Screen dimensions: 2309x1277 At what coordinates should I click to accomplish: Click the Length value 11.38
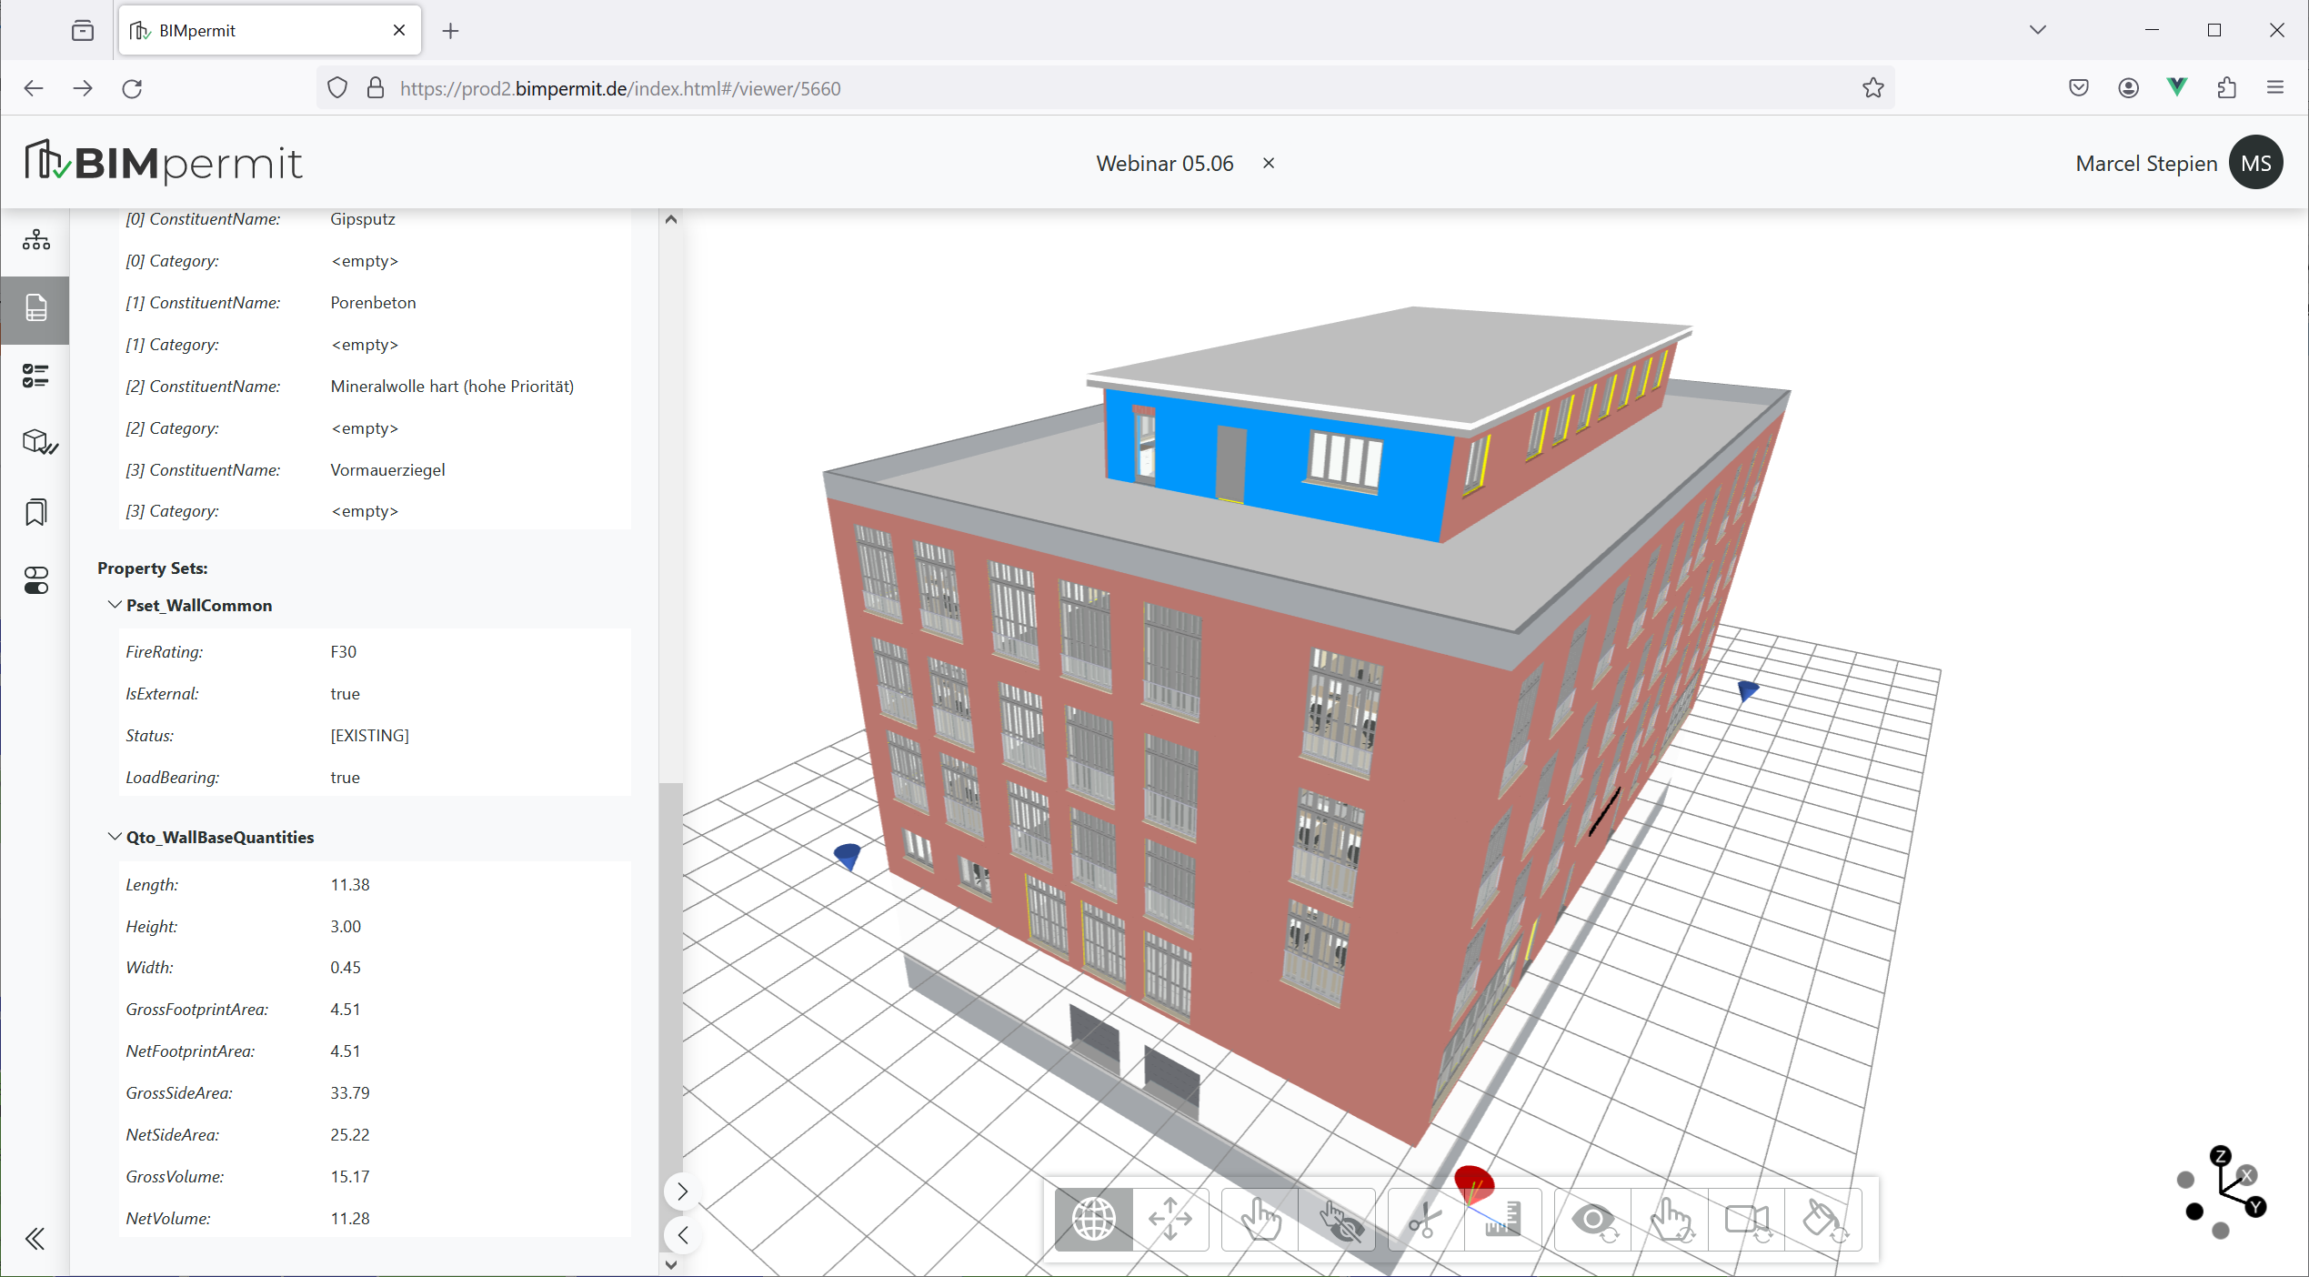[350, 885]
